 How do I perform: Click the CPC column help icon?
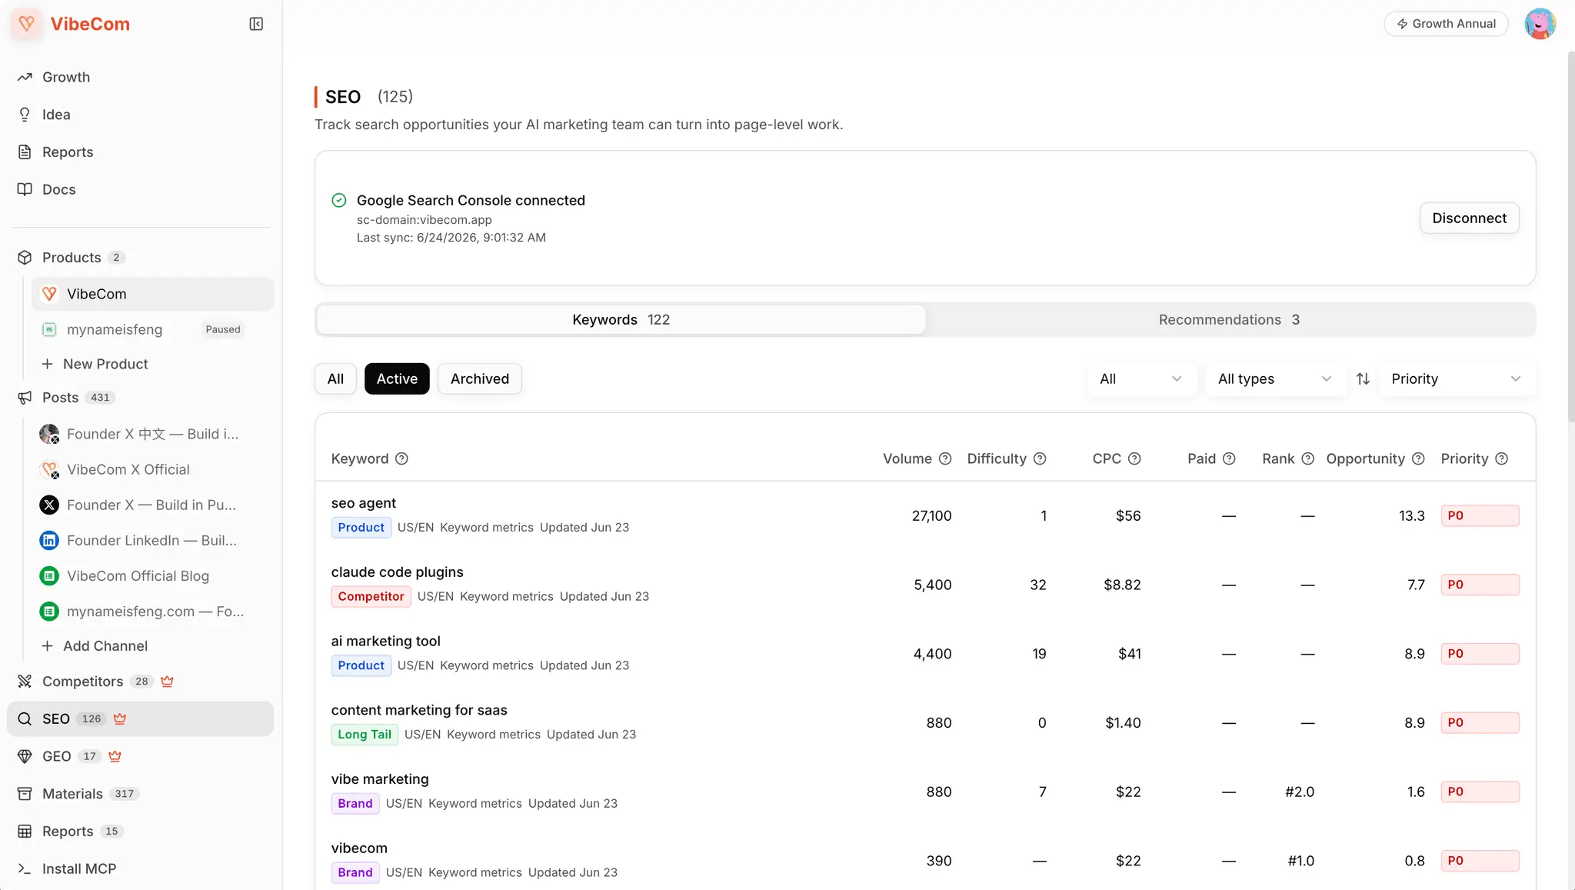pos(1134,459)
